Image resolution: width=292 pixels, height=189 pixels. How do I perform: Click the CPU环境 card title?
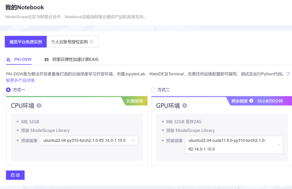[x=23, y=106]
